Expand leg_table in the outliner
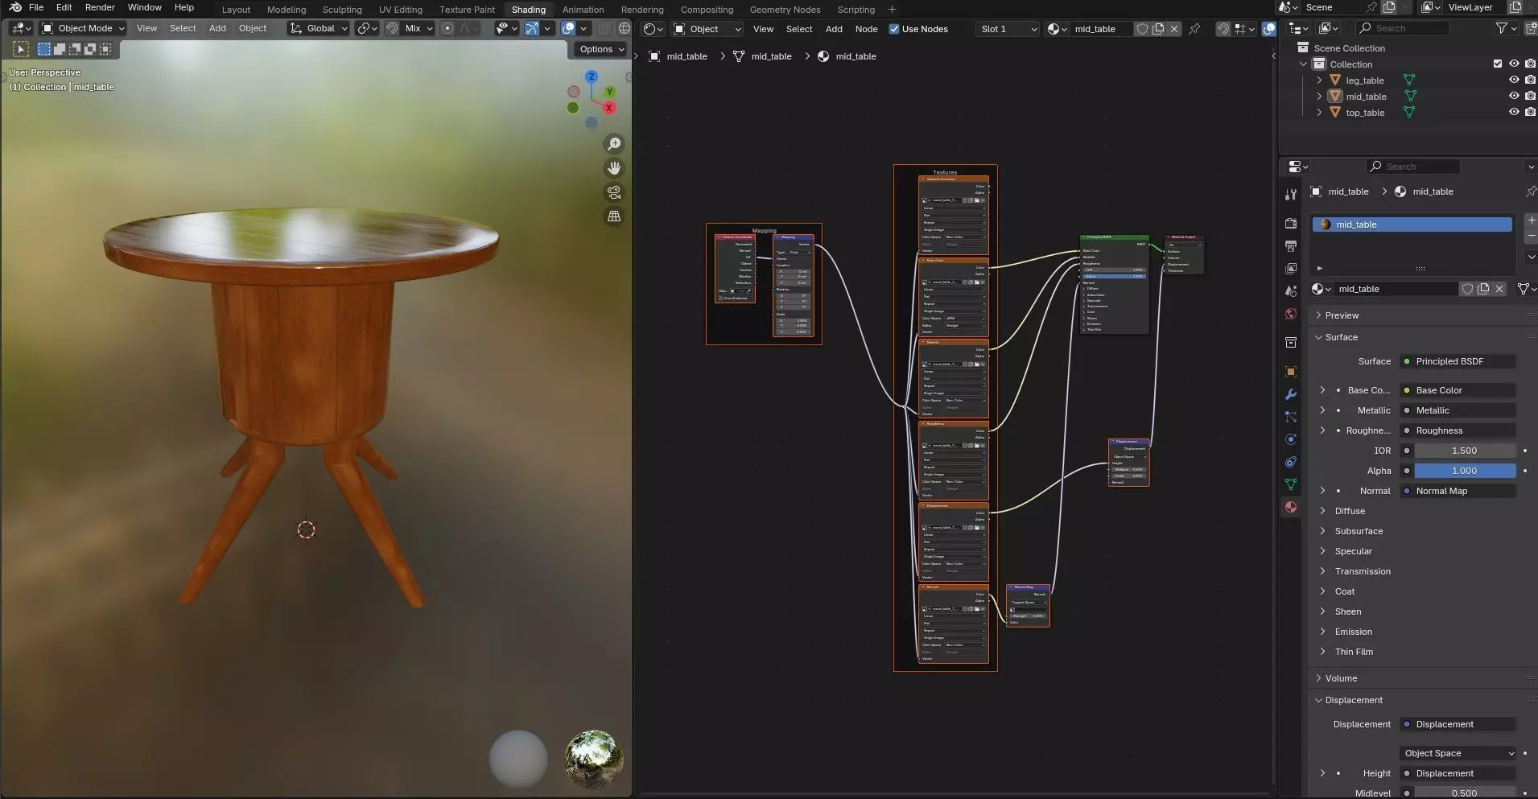Image resolution: width=1538 pixels, height=799 pixels. (1319, 80)
